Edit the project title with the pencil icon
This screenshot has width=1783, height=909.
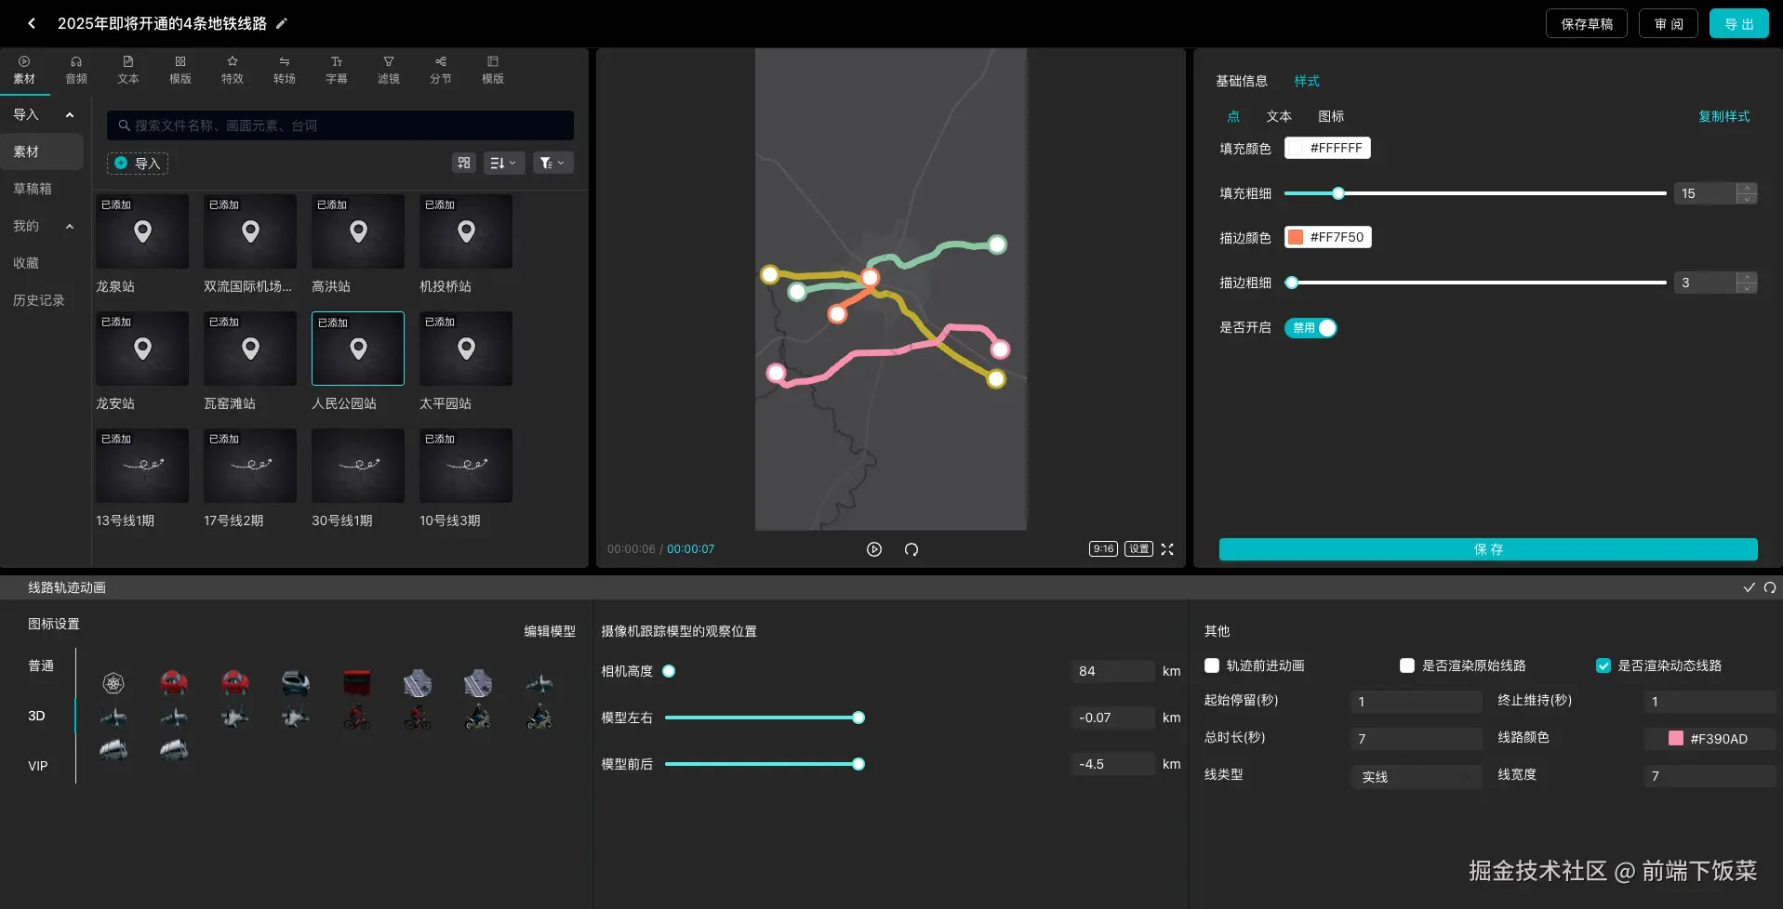(x=282, y=23)
